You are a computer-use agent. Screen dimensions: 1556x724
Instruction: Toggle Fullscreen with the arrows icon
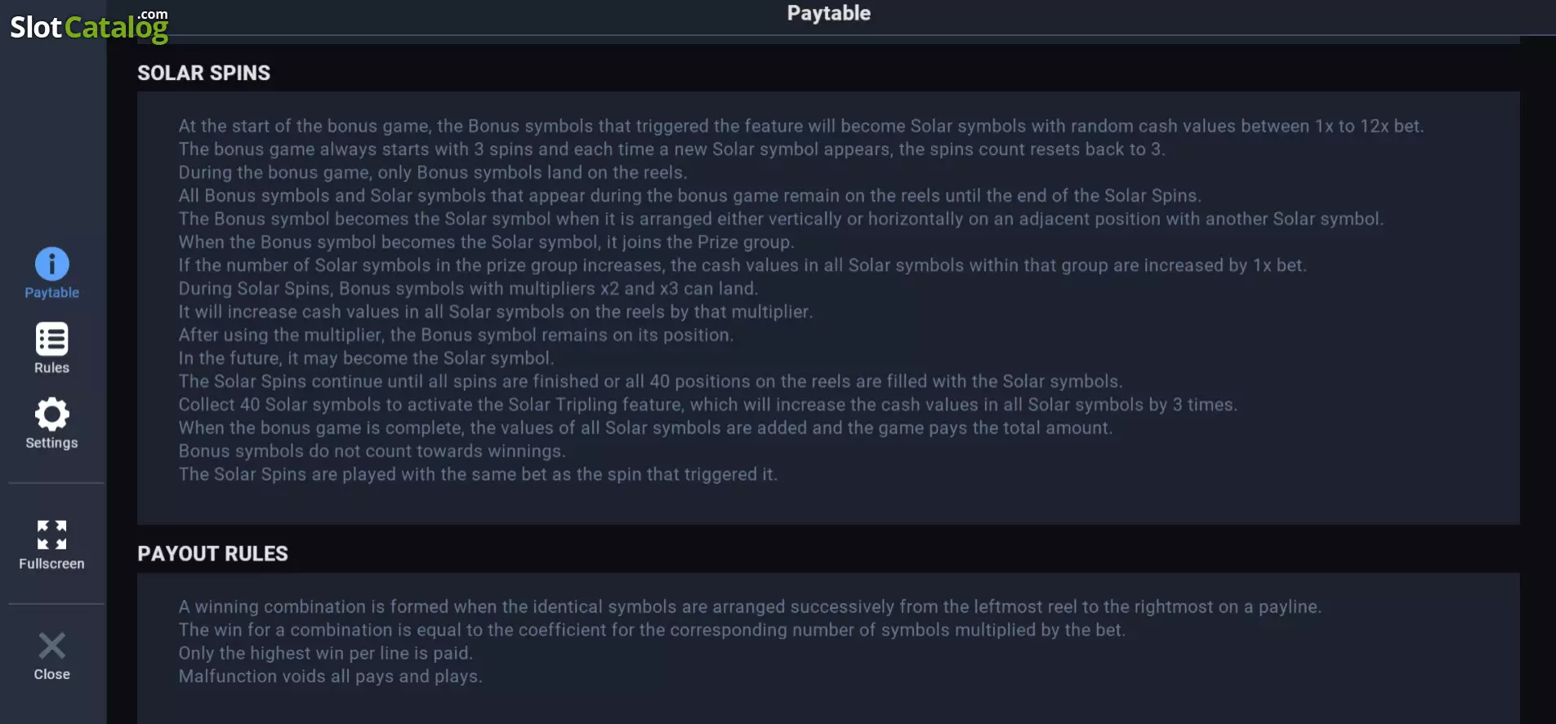click(x=51, y=535)
